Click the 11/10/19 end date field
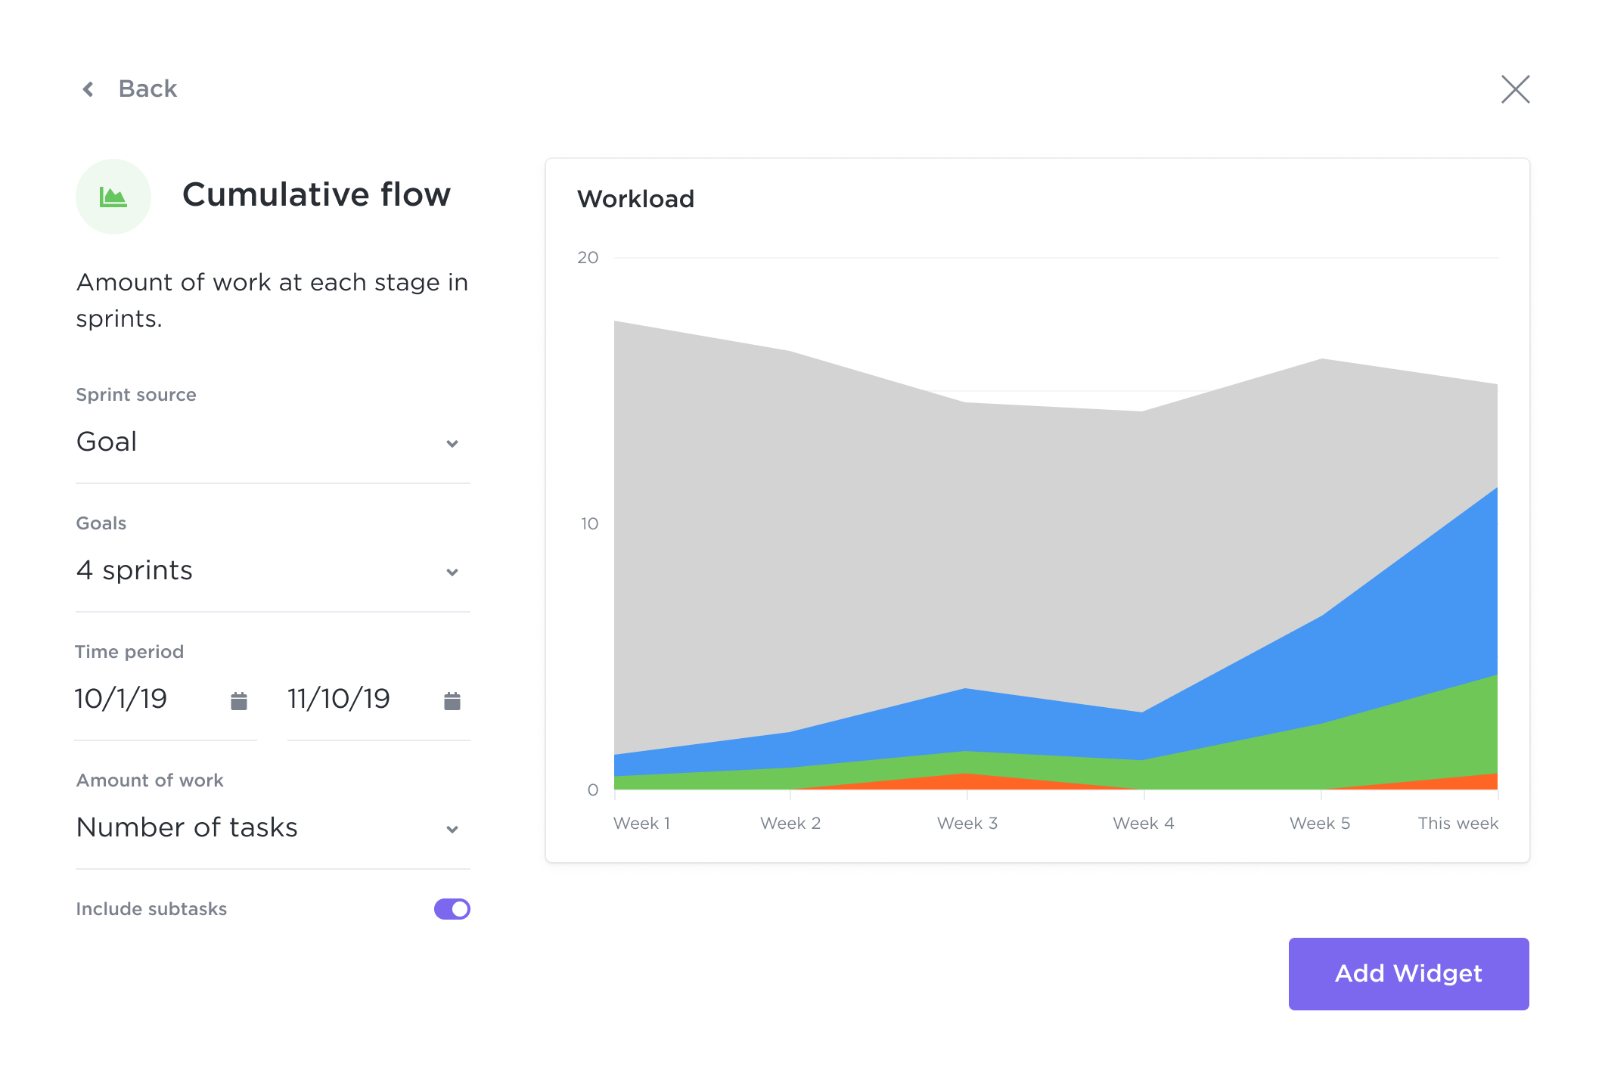This screenshot has width=1605, height=1086. tap(338, 699)
